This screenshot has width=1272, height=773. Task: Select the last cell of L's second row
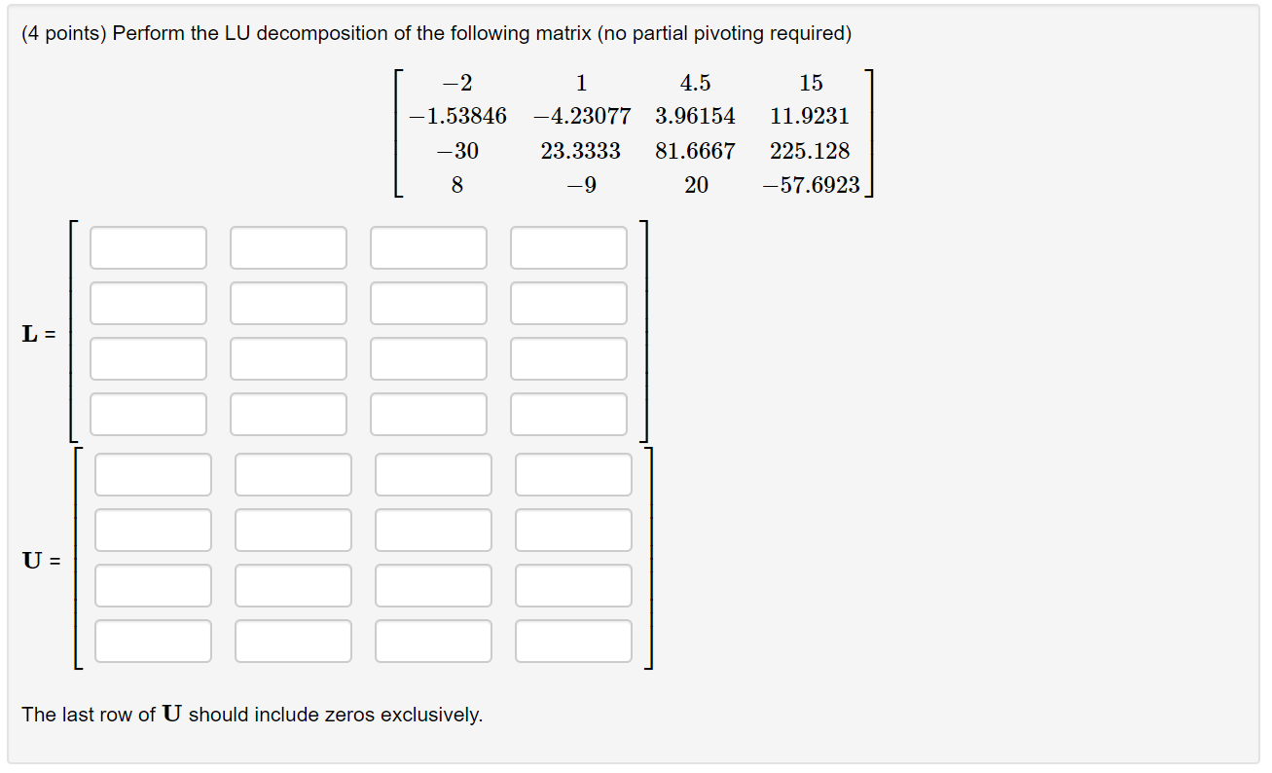coord(568,303)
